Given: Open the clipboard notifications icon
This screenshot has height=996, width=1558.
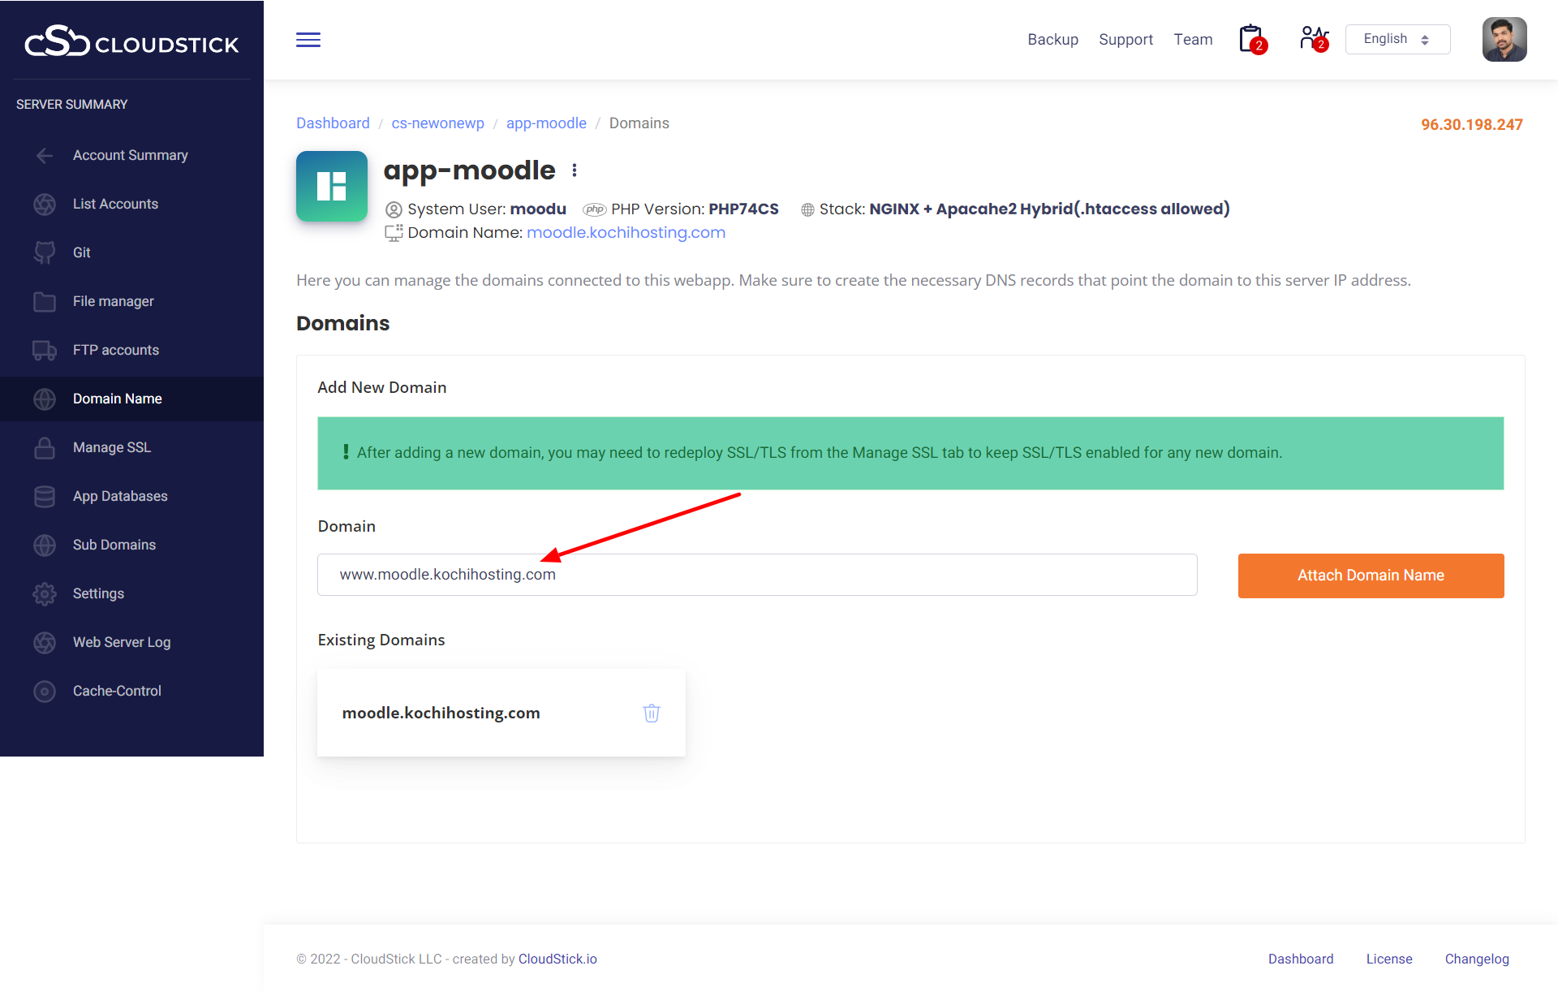Looking at the screenshot, I should point(1251,39).
